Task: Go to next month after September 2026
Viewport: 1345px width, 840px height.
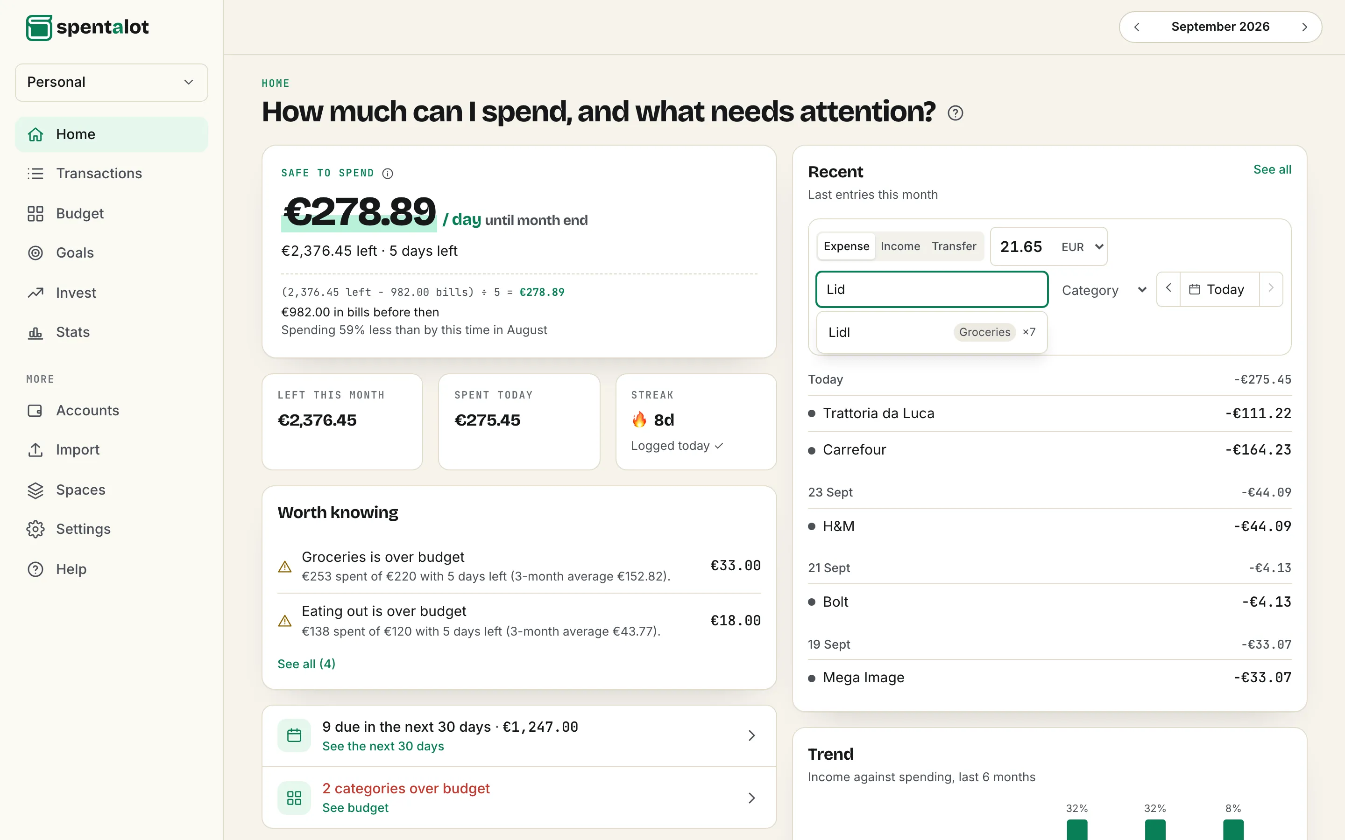Action: tap(1304, 27)
